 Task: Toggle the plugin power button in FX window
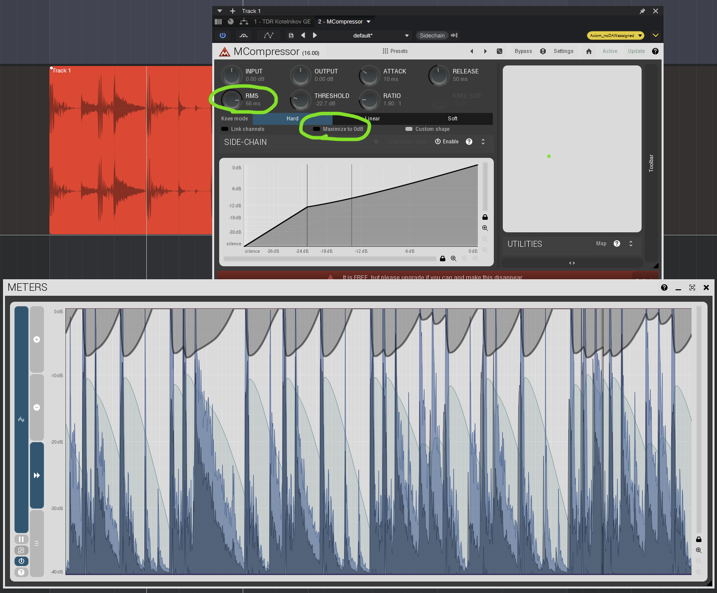point(223,35)
